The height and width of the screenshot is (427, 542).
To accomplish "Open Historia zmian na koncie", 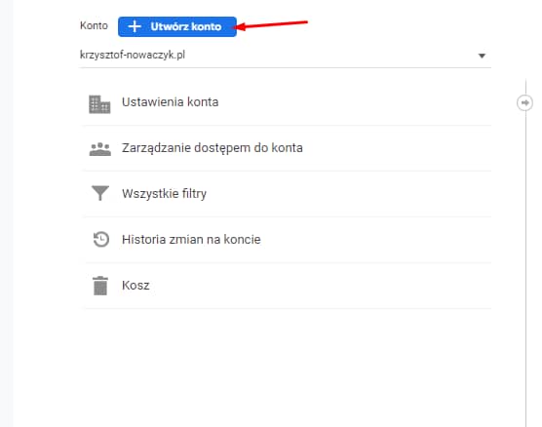I will click(191, 239).
